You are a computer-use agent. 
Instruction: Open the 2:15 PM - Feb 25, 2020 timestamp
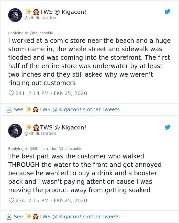click(x=58, y=200)
